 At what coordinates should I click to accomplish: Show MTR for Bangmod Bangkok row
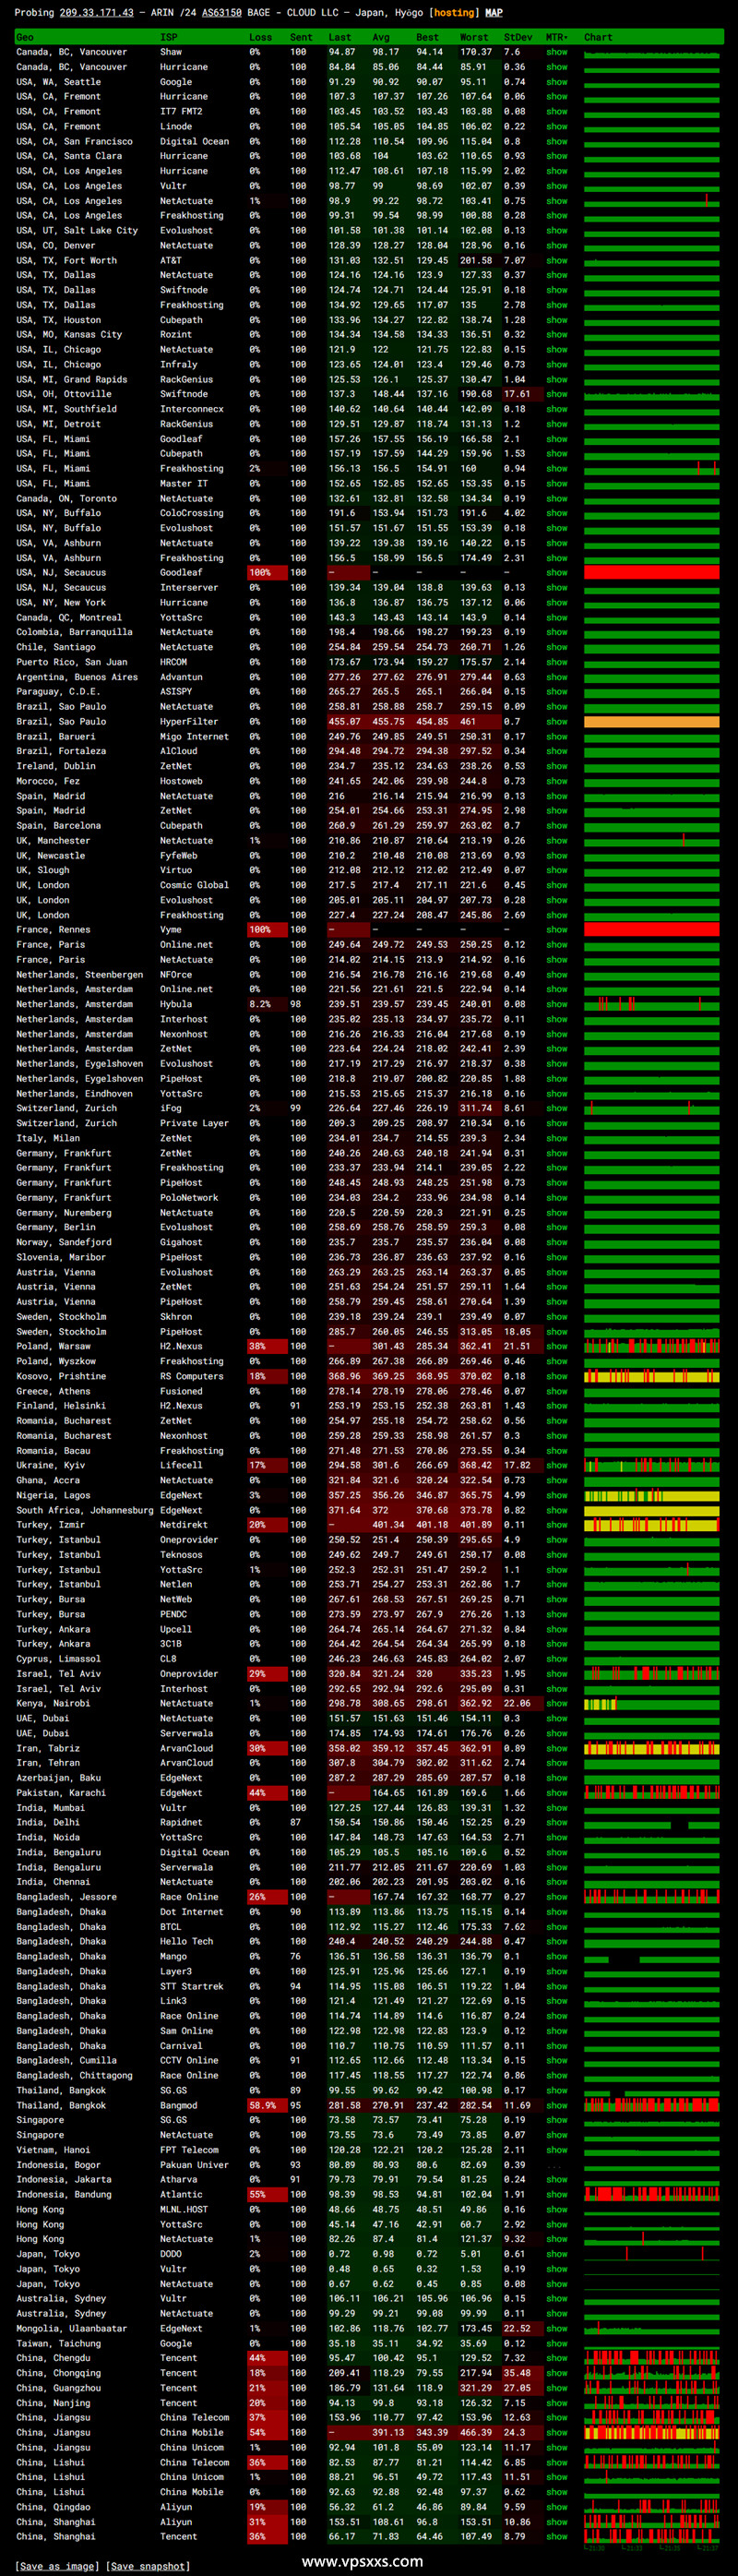pos(556,2105)
